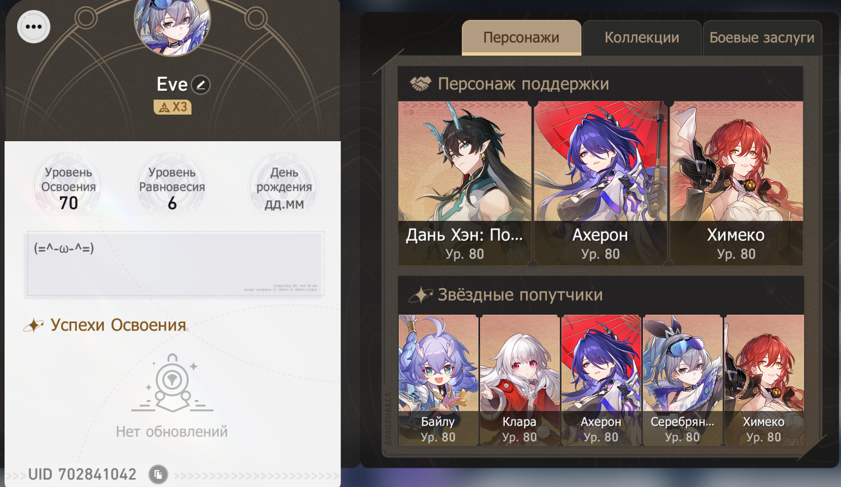Open the Боевые заслуги tab
841x487 pixels.
point(762,37)
